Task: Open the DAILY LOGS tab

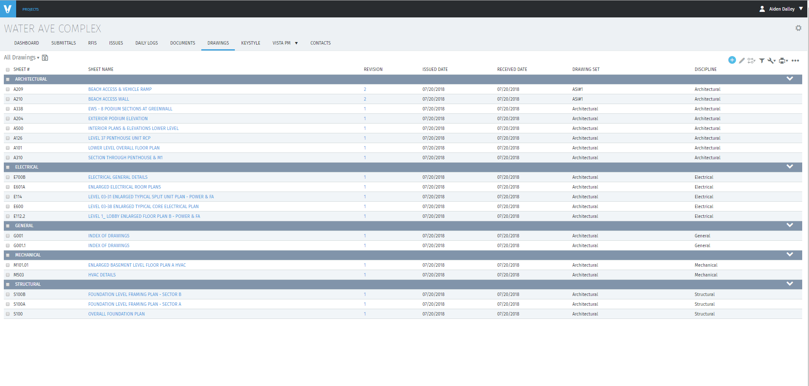Action: [147, 43]
